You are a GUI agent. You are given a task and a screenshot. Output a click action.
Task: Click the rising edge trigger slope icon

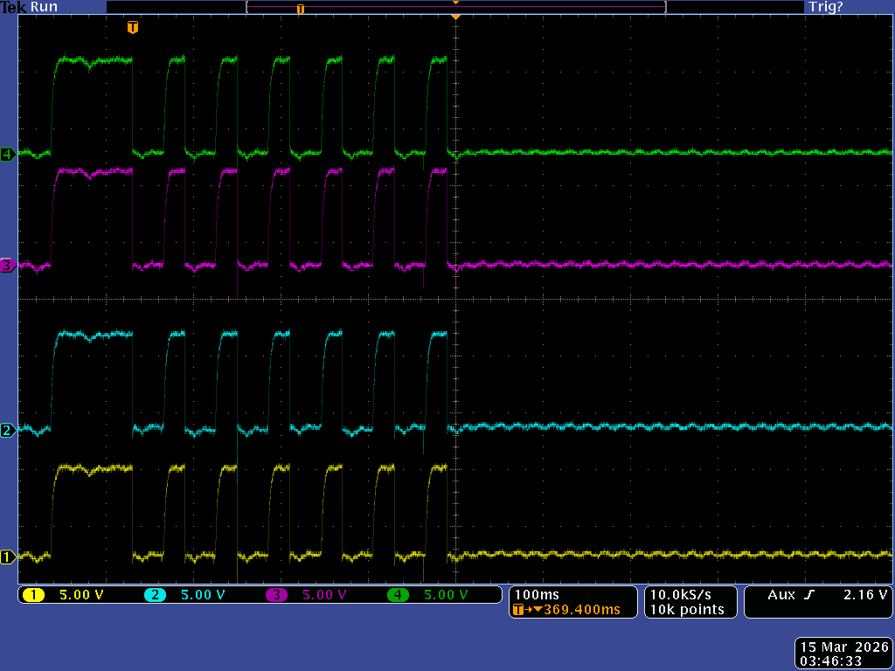(809, 595)
